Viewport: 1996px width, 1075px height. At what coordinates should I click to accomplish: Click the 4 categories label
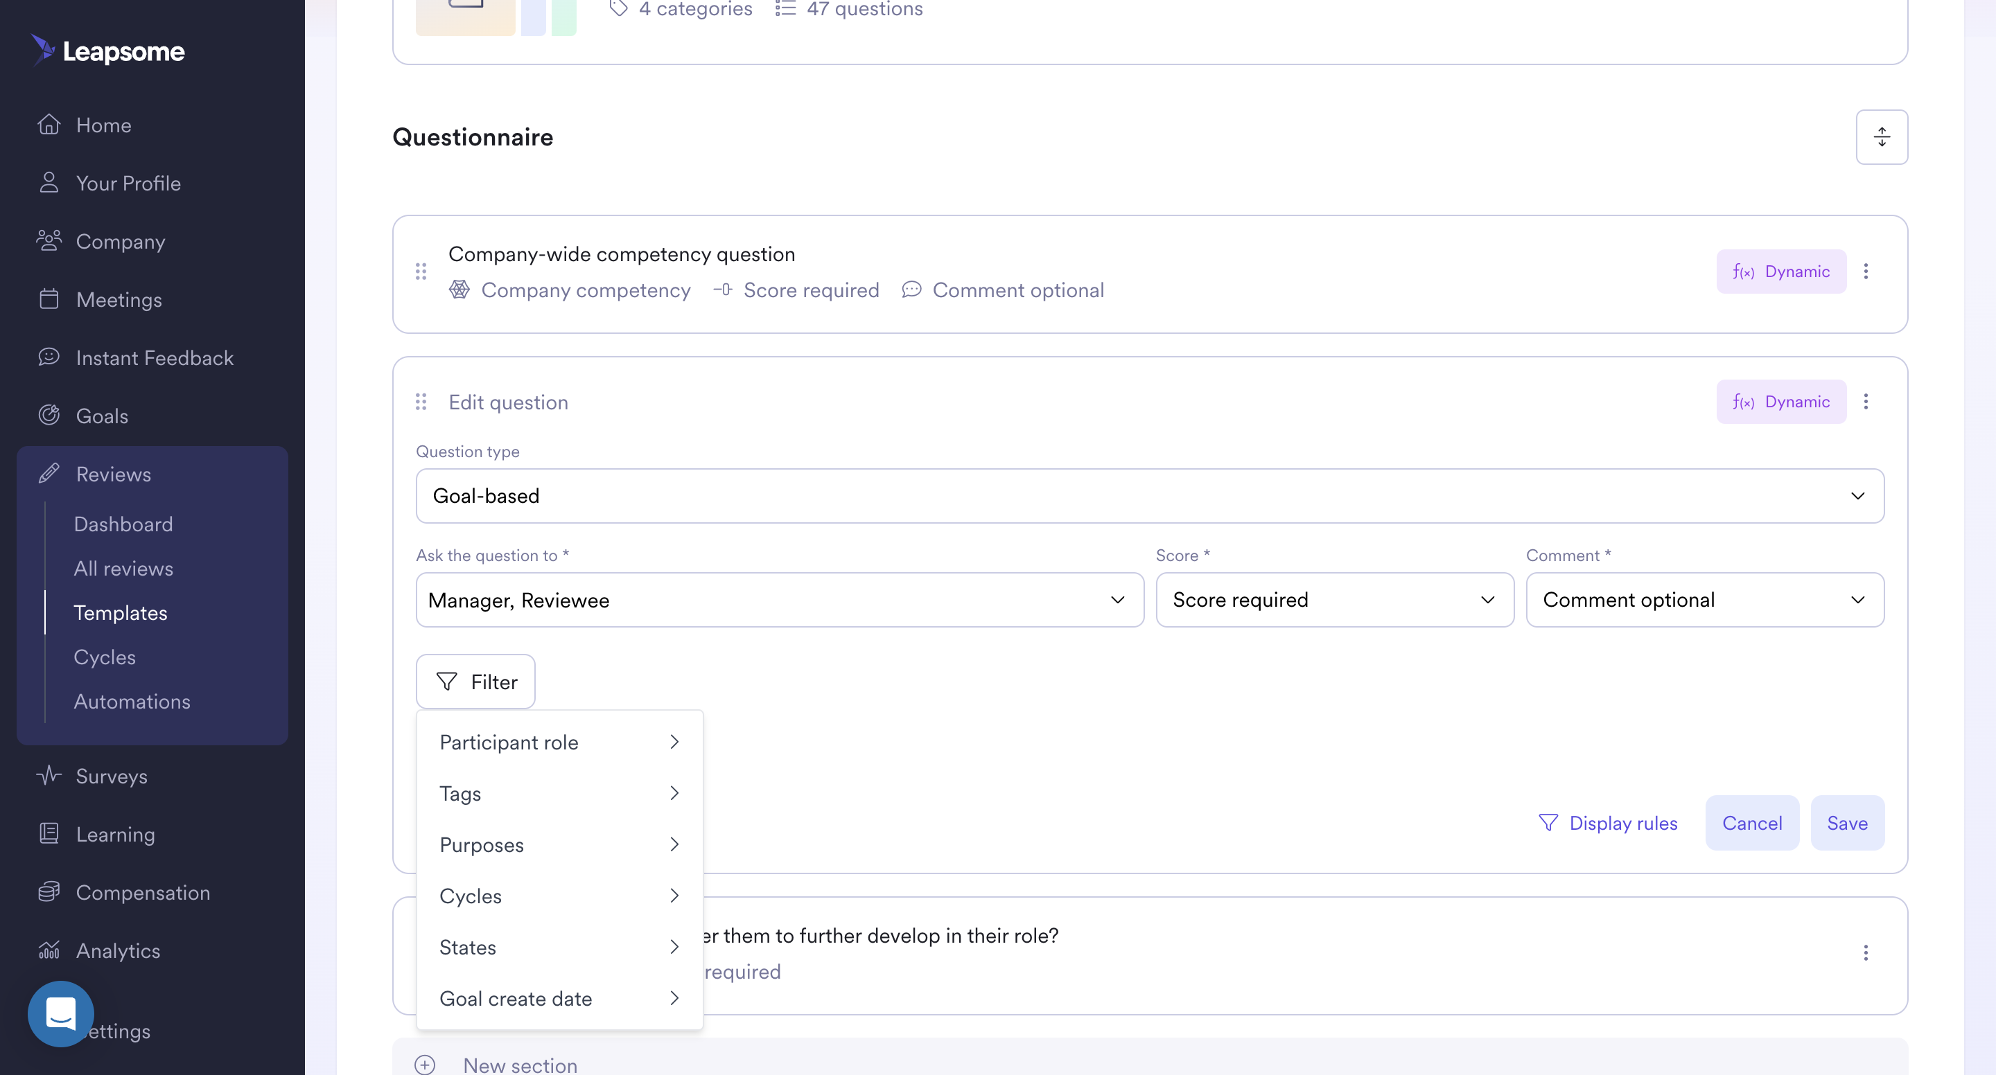click(x=695, y=8)
